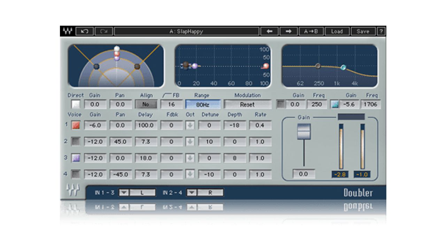Click Voice 4 Detune value -10

coord(209,174)
